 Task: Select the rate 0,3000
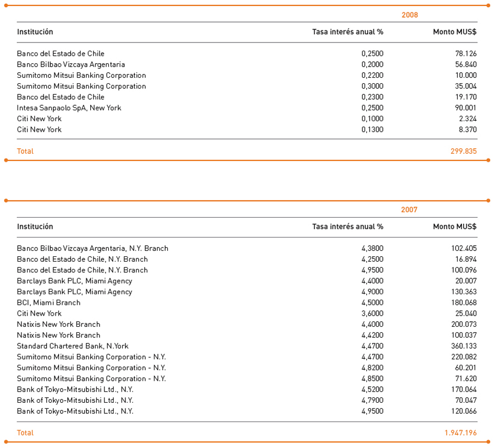coord(372,86)
